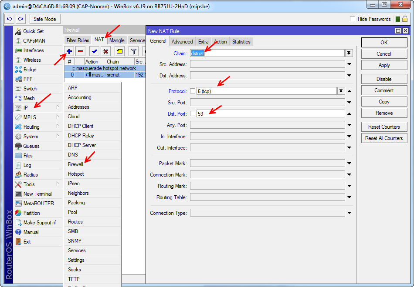Expand the Connection Type field
Image resolution: width=414 pixels, height=287 pixels.
[349, 213]
